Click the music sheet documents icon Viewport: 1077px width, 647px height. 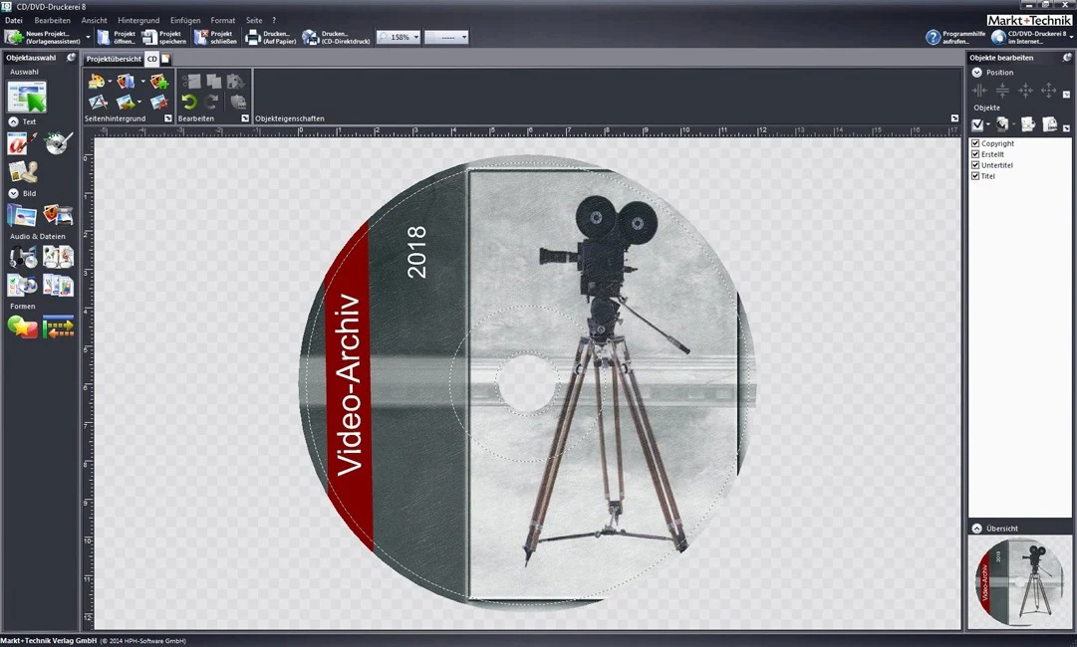[x=59, y=257]
